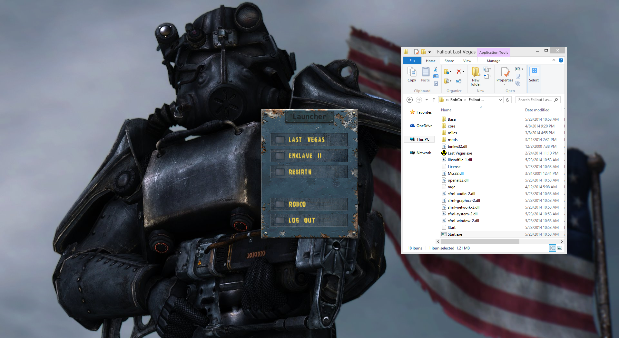This screenshot has height=338, width=619.
Task: Switch to the Home ribbon tab
Action: pyautogui.click(x=430, y=61)
